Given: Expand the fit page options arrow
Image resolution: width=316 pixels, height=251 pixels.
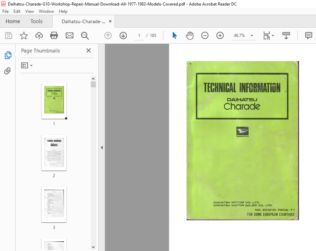Looking at the screenshot, I should point(273,36).
